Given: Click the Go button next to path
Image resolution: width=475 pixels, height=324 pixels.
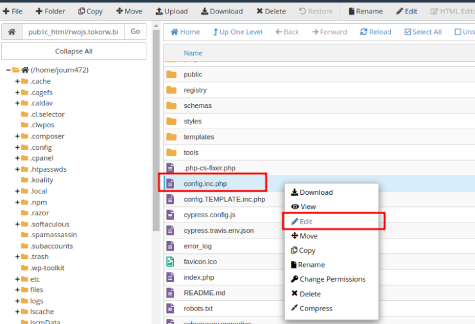Looking at the screenshot, I should point(135,32).
